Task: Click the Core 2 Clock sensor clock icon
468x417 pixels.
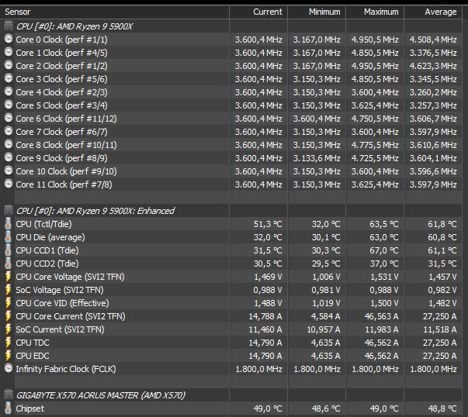Action: tap(9, 65)
